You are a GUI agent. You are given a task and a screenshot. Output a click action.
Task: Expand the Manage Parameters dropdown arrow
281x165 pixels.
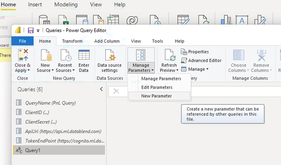pos(153,70)
